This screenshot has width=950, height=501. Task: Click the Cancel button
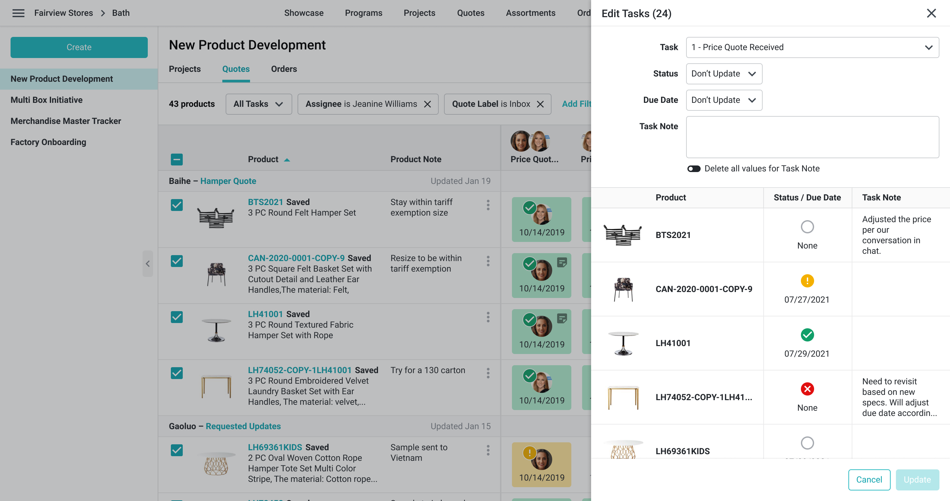click(x=869, y=480)
